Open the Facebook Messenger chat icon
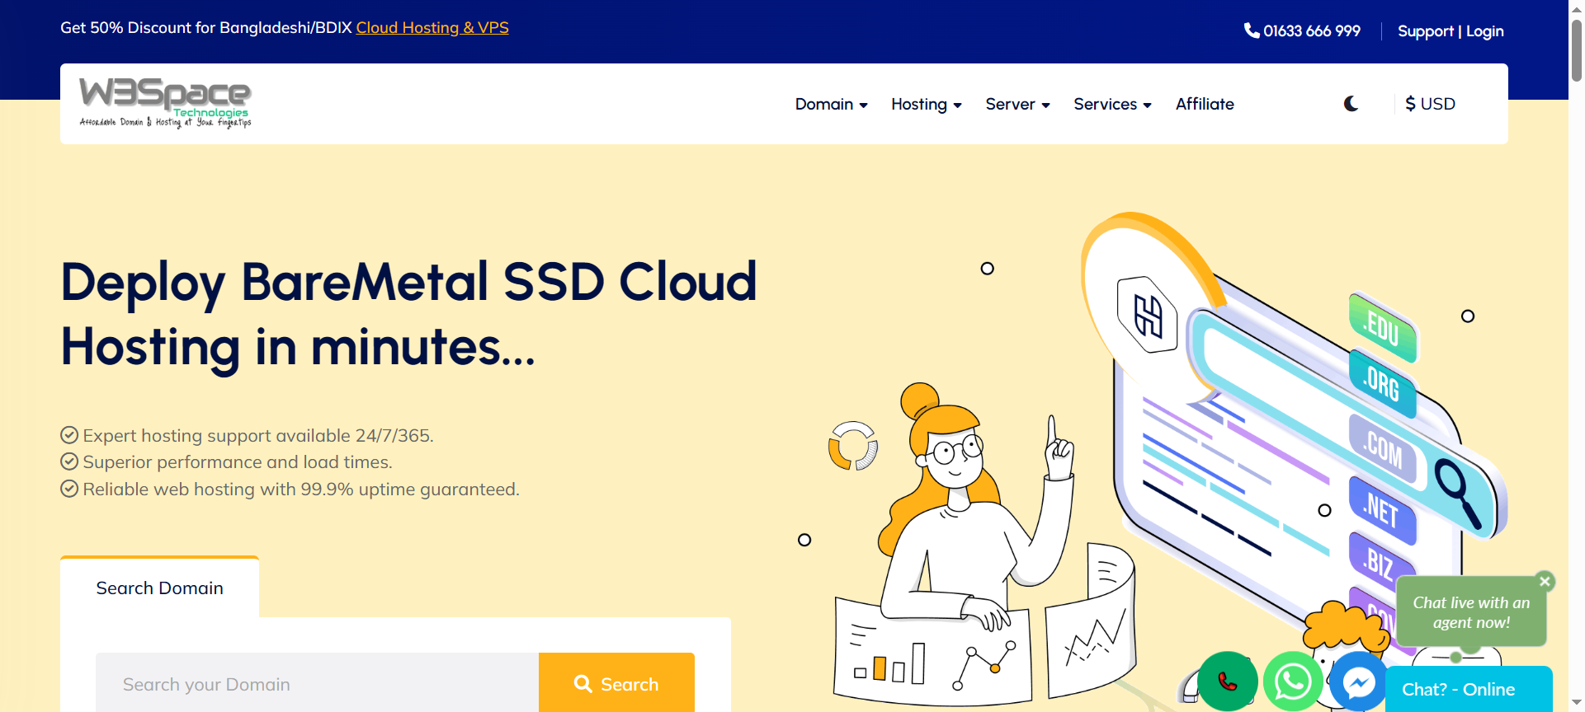This screenshot has height=712, width=1585. (1358, 682)
